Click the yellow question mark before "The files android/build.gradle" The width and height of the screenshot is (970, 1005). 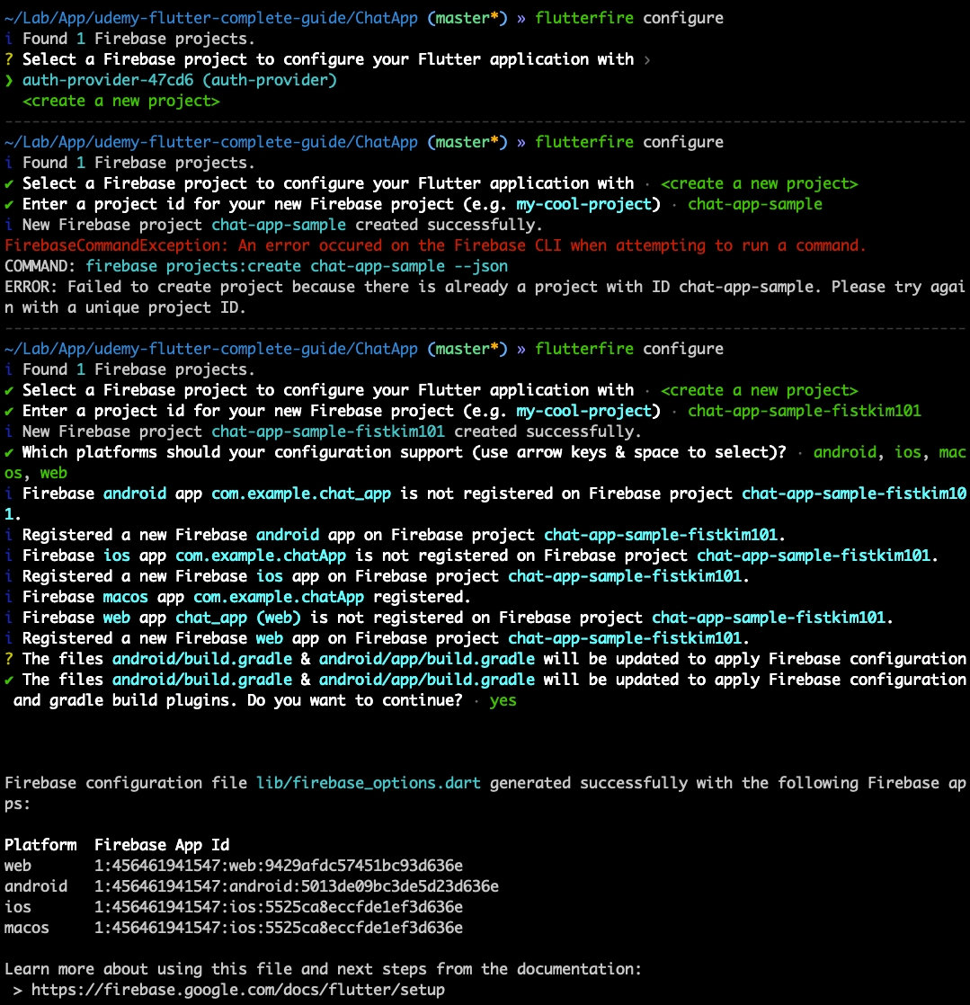click(x=9, y=659)
